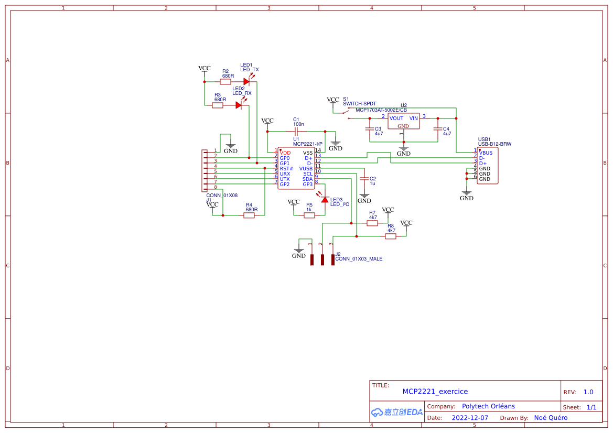Click the SWITCH-SPDT label
Screen dimensions: 613x433
tap(359, 104)
